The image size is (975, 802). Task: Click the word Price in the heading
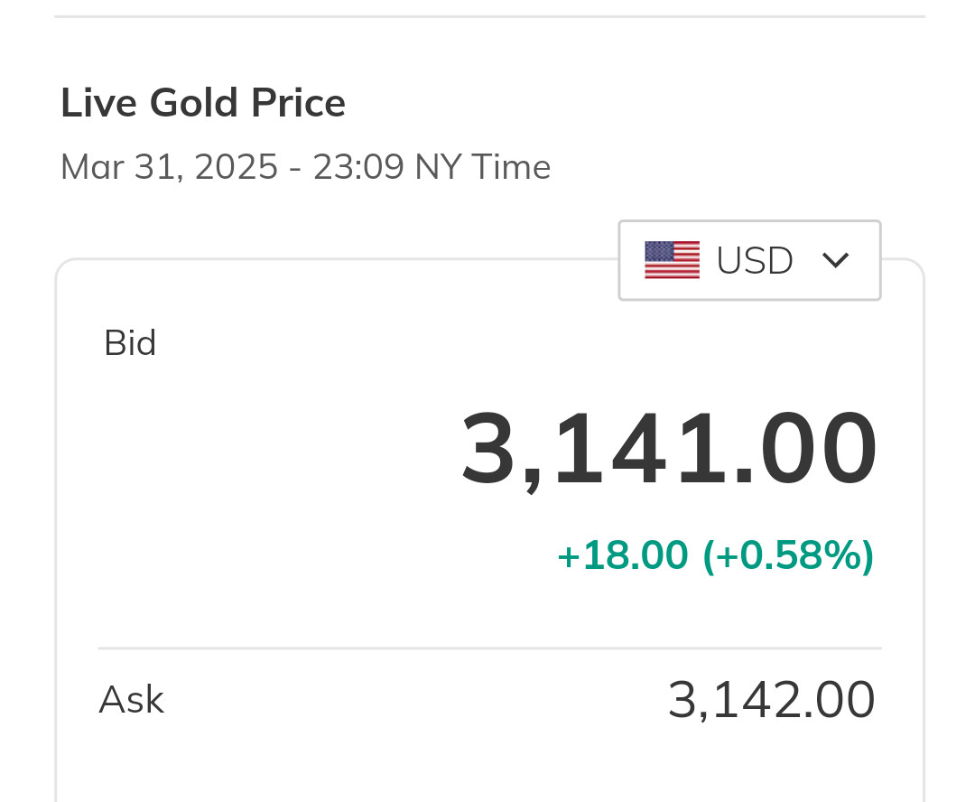pos(298,103)
